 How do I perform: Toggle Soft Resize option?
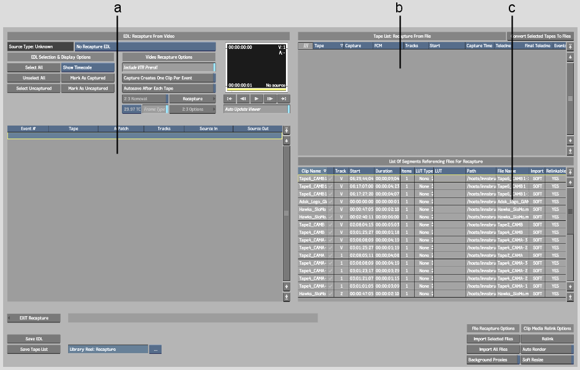(547, 359)
